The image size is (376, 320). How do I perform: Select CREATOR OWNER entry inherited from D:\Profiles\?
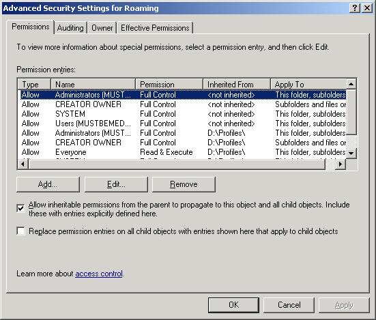tap(183, 143)
